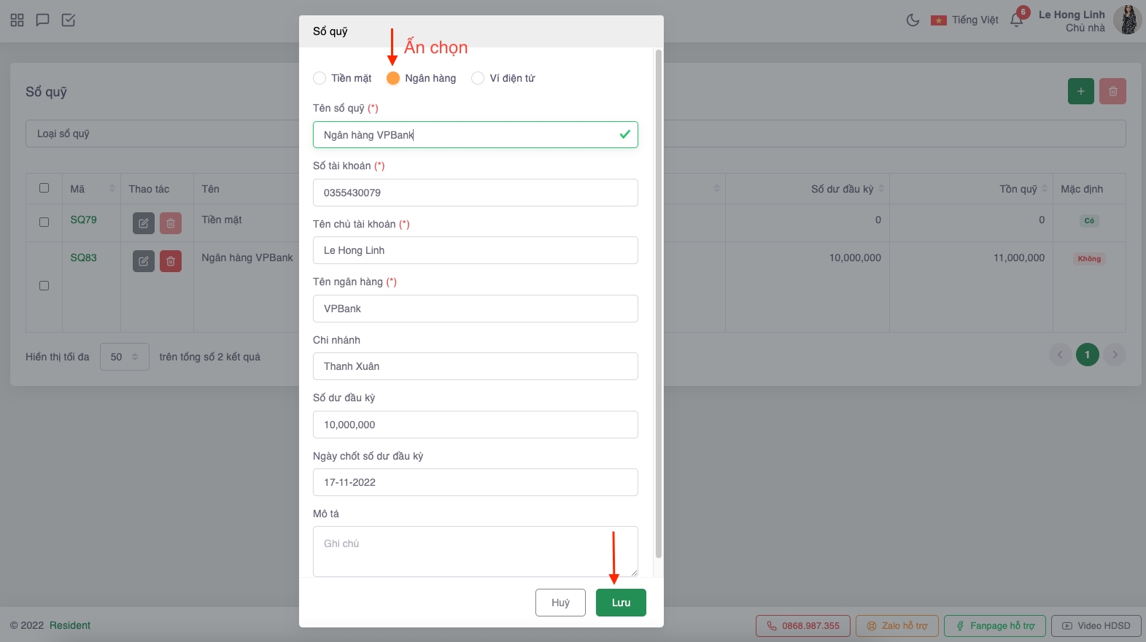Delete the SQ83 fund row
The image size is (1146, 642).
[171, 261]
